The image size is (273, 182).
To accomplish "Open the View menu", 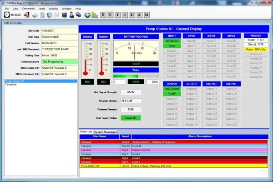I will tap(15, 9).
